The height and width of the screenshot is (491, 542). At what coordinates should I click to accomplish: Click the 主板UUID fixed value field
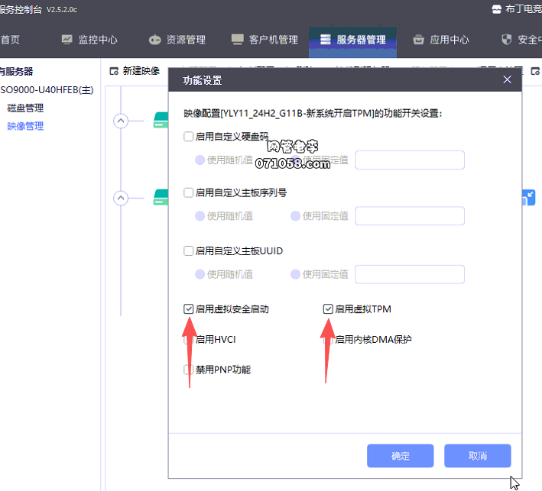tap(410, 274)
